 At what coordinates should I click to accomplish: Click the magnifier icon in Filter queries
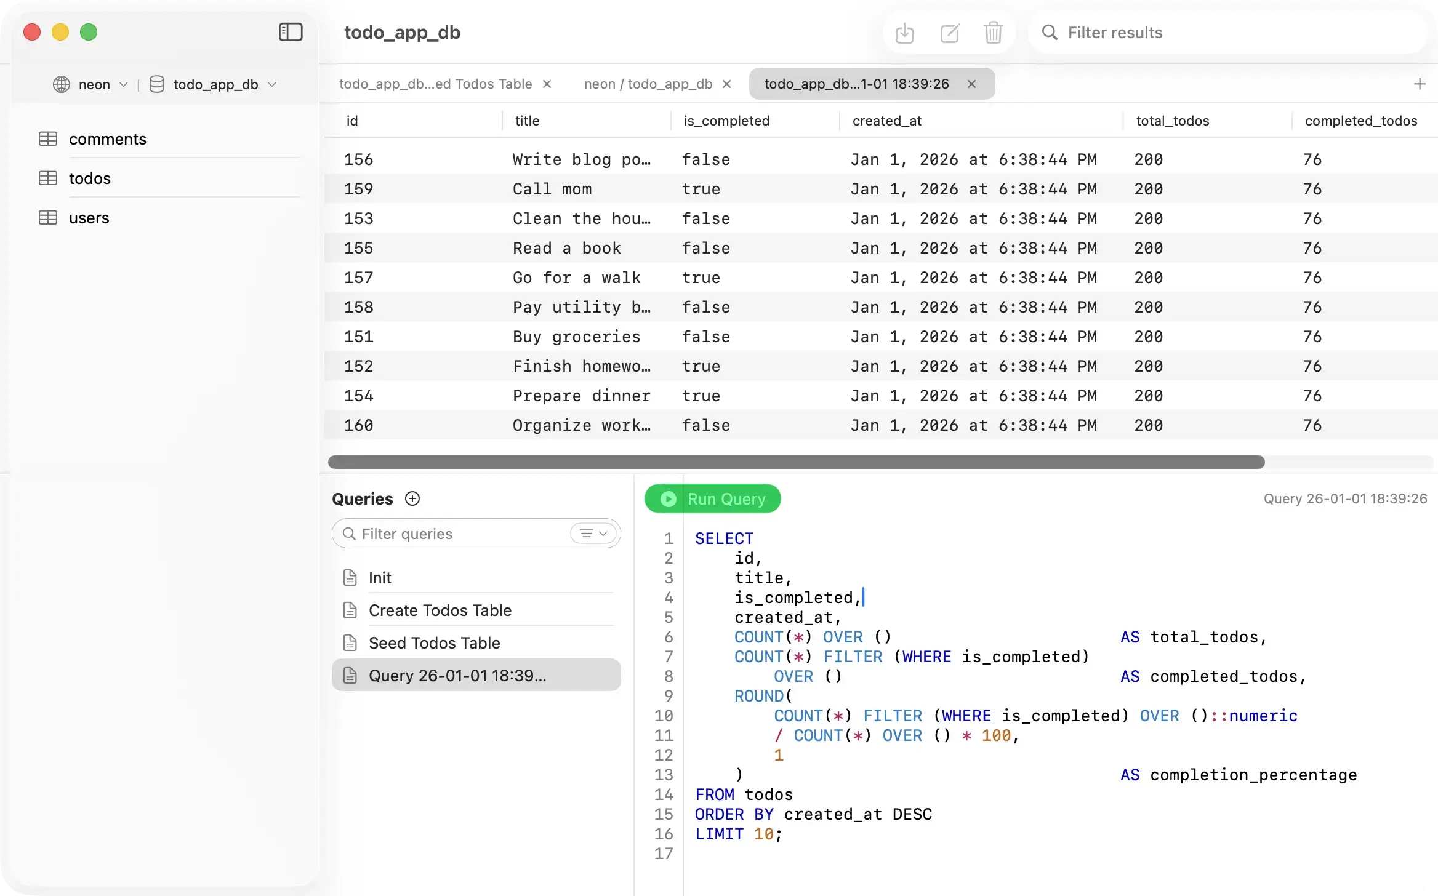tap(348, 533)
